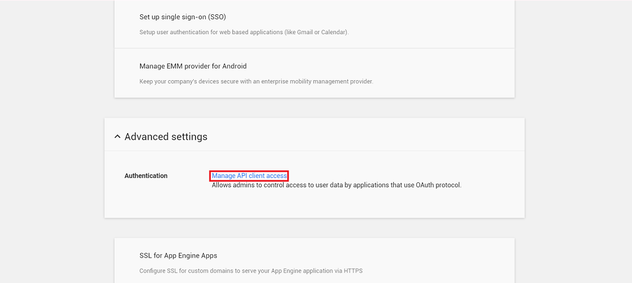Collapse Advanced settings using the chevron arrow
Screen dimensions: 632x283
pos(117,137)
